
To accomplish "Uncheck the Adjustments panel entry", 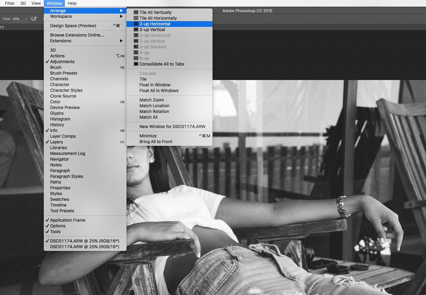I will click(62, 62).
